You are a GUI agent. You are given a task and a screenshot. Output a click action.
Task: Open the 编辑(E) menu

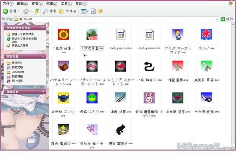(x=22, y=4)
